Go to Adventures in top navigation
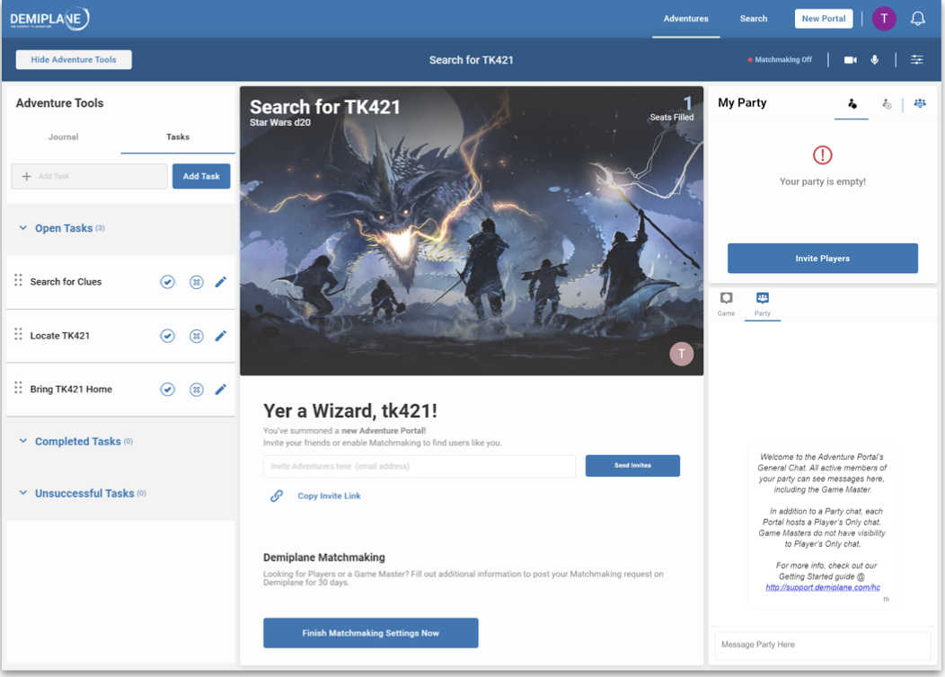Image resolution: width=945 pixels, height=677 pixels. 686,19
